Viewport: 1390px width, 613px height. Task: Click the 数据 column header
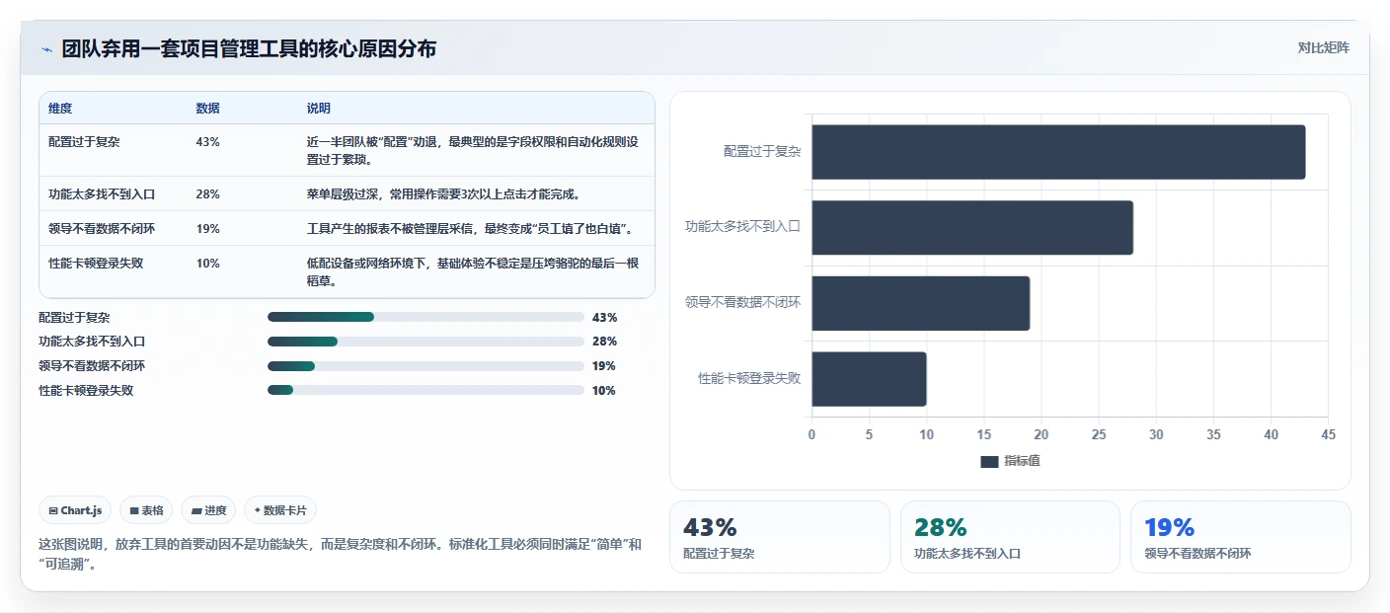[208, 108]
